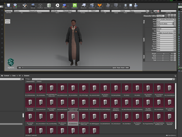182x137 pixels.
Task: Click the reset icon next to Feet value
Action: click(175, 60)
